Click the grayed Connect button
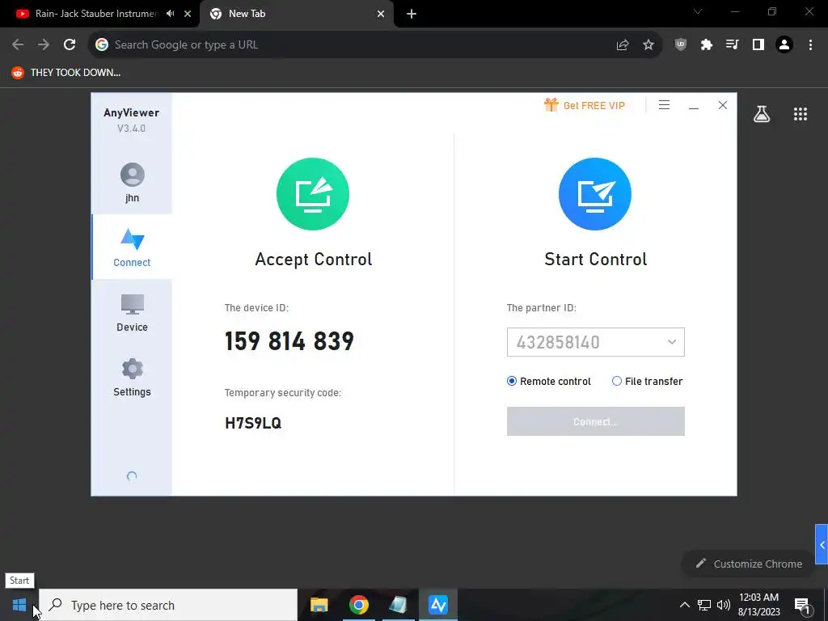 (x=596, y=421)
